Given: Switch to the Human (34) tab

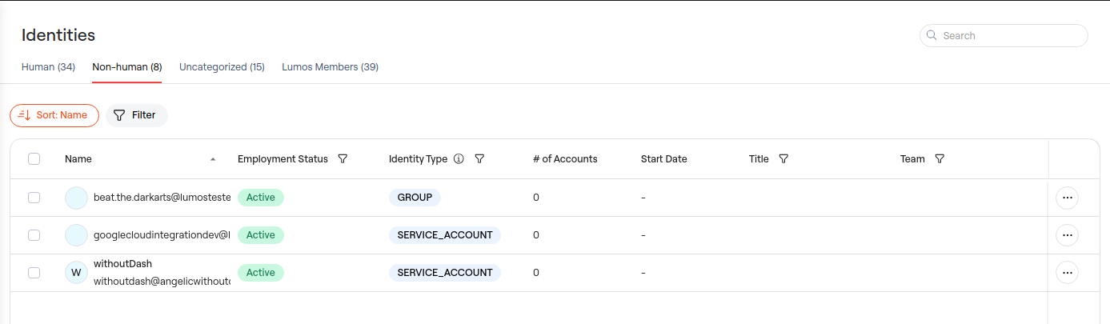Looking at the screenshot, I should point(48,67).
